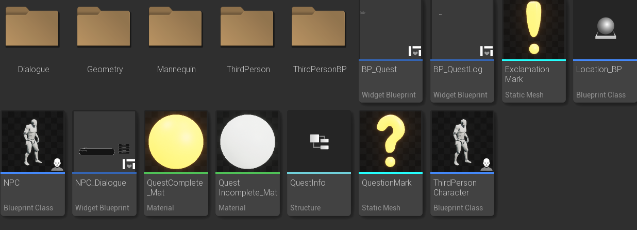Click the Geometry folder name label
The image size is (637, 230).
105,70
